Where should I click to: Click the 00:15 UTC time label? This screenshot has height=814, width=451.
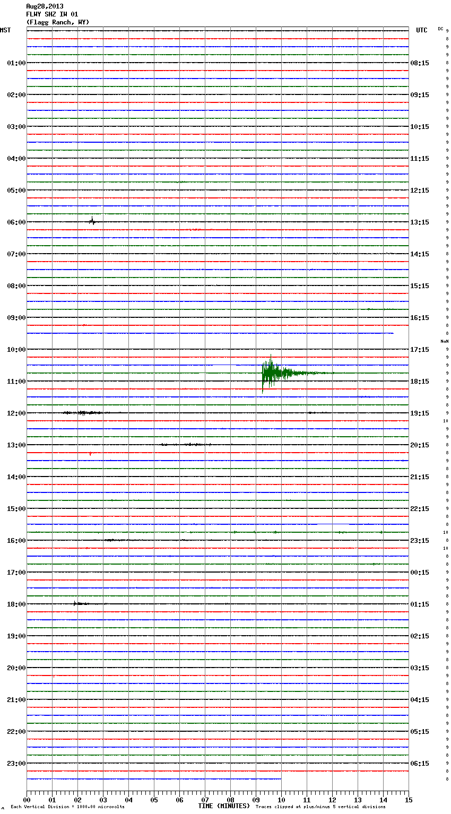click(420, 573)
